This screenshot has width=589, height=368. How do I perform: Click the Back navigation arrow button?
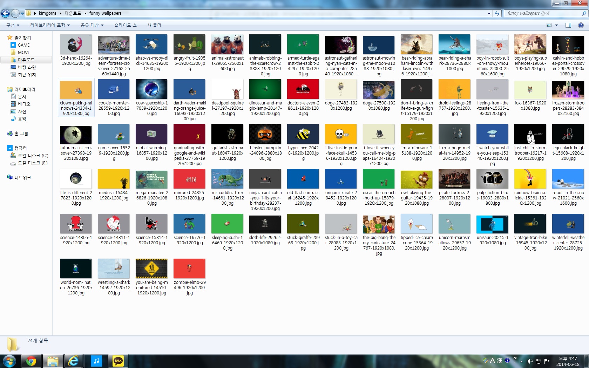coord(6,13)
